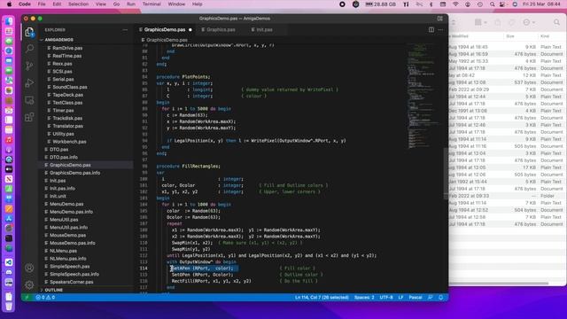This screenshot has width=567, height=319.
Task: Open MouseDemo.pas in Explorer
Action: (x=67, y=235)
